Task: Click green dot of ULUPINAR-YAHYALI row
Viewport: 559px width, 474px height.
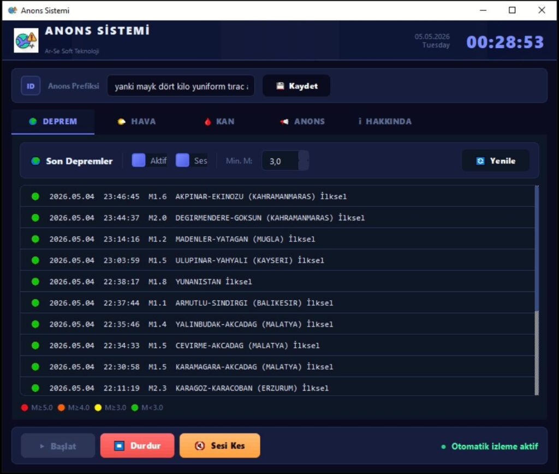Action: click(35, 260)
